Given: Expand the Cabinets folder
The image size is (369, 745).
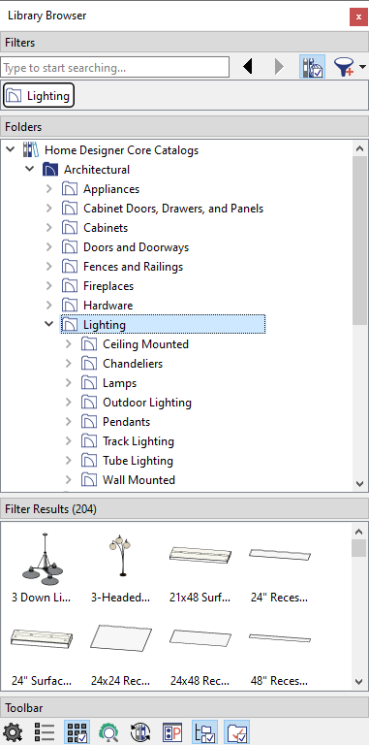Looking at the screenshot, I should [48, 228].
